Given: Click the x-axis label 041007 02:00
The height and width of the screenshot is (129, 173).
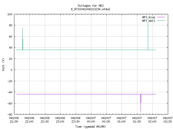Looking at the screenshot, I should point(152,120).
